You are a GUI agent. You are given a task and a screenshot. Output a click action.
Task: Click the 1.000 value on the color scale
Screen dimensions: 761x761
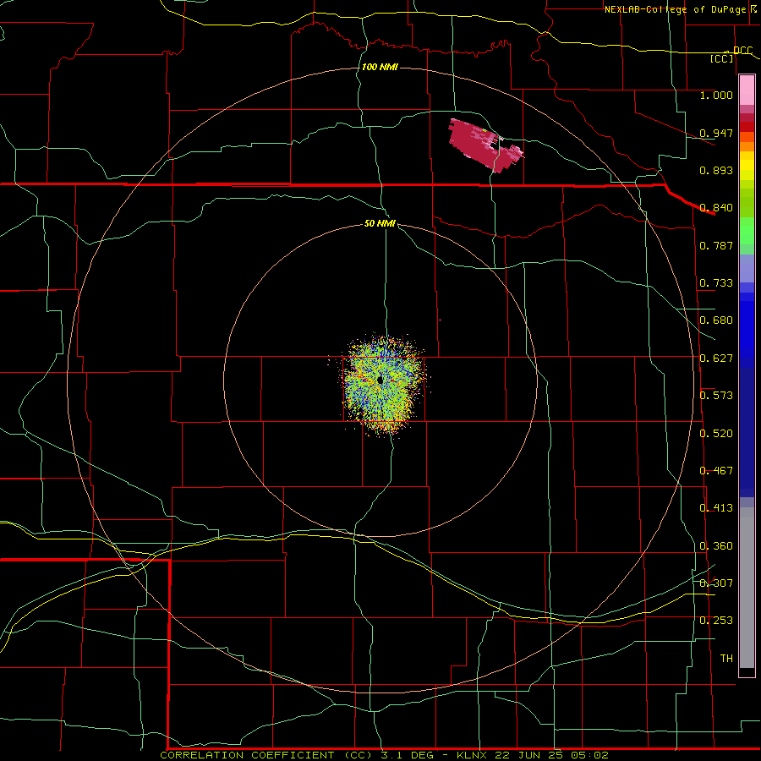716,95
